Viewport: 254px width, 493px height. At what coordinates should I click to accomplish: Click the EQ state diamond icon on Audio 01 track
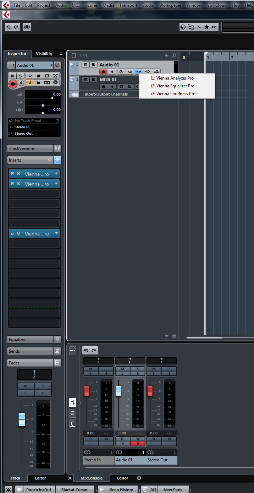(x=148, y=72)
